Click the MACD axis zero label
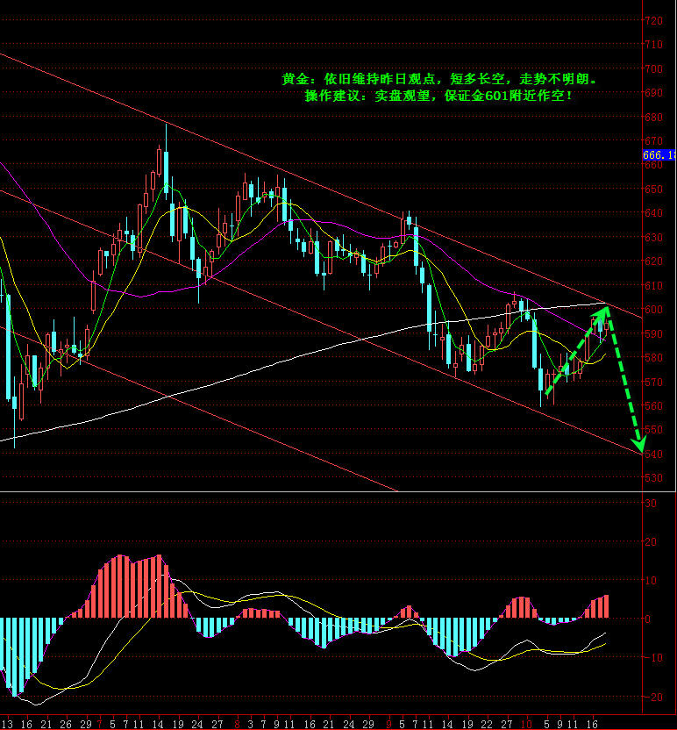This screenshot has width=677, height=730. (x=648, y=619)
